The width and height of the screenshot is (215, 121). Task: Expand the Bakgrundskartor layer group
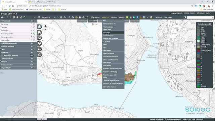point(18,68)
